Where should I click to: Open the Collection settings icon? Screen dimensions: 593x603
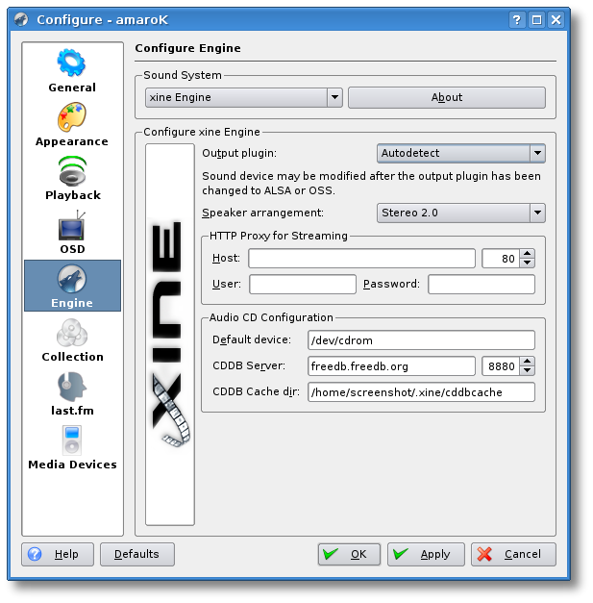(72, 334)
